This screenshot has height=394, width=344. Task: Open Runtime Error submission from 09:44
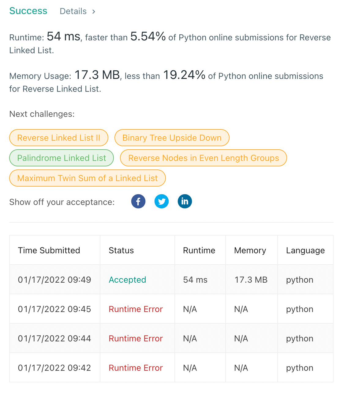point(136,338)
